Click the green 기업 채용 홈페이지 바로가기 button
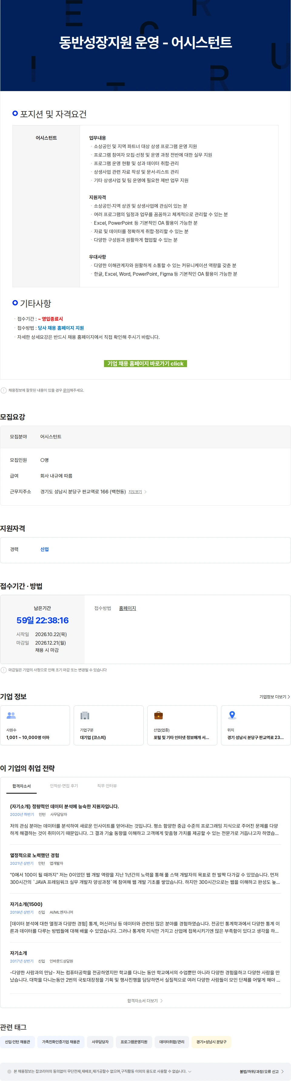Image resolution: width=291 pixels, height=1087 pixels. tap(145, 363)
